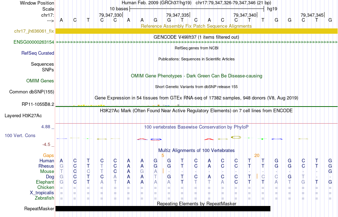
Task: Select the Elephant alignment row label
Action: click(45, 182)
